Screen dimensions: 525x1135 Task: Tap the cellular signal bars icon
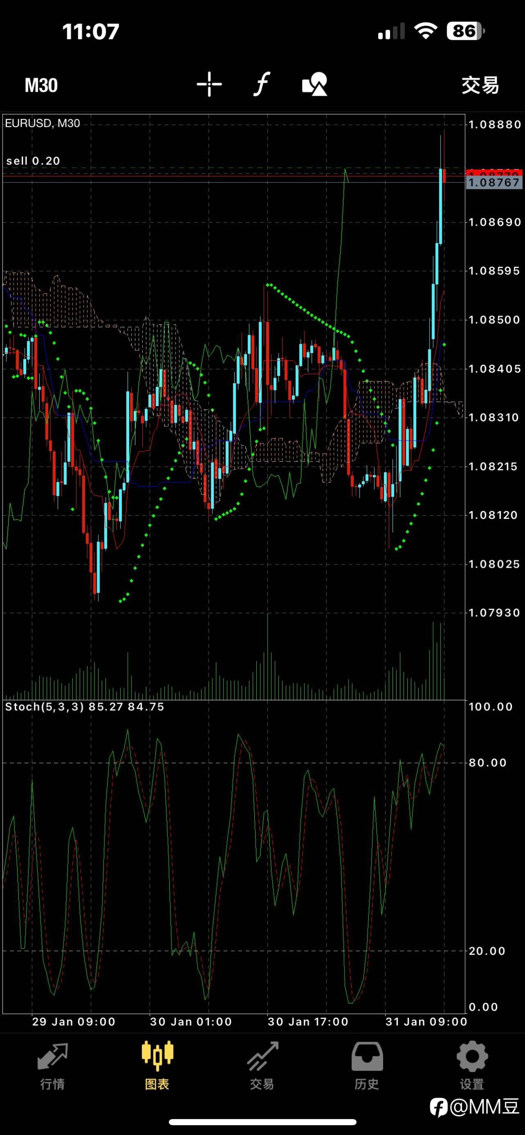click(x=391, y=31)
